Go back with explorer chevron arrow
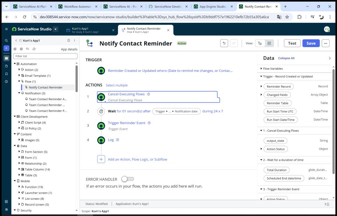 [16, 40]
